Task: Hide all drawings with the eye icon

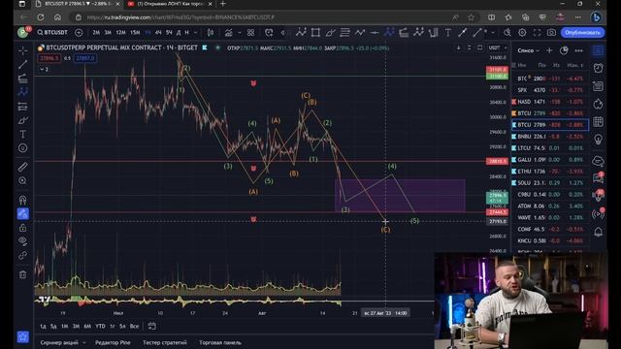Action: pyautogui.click(x=22, y=241)
